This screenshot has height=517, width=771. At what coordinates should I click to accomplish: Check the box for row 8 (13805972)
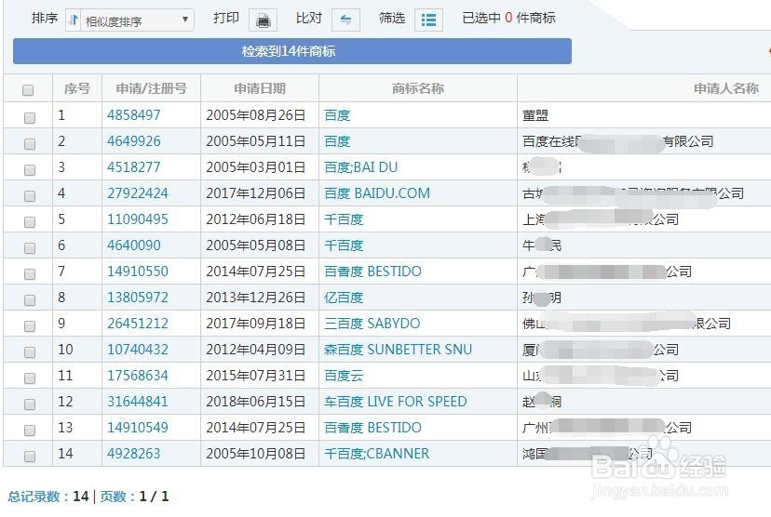pyautogui.click(x=30, y=299)
